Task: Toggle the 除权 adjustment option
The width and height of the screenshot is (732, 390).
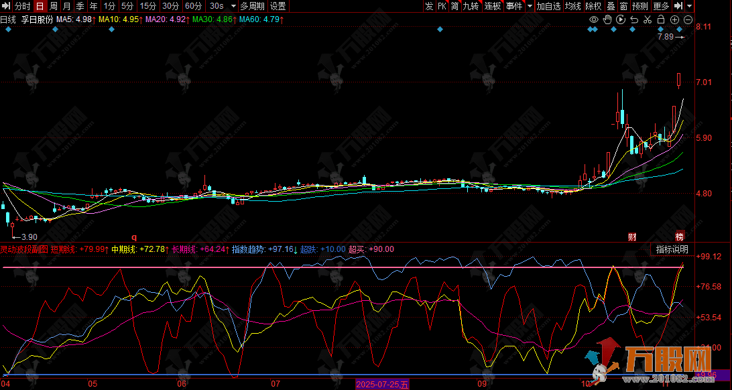Action: pos(593,6)
